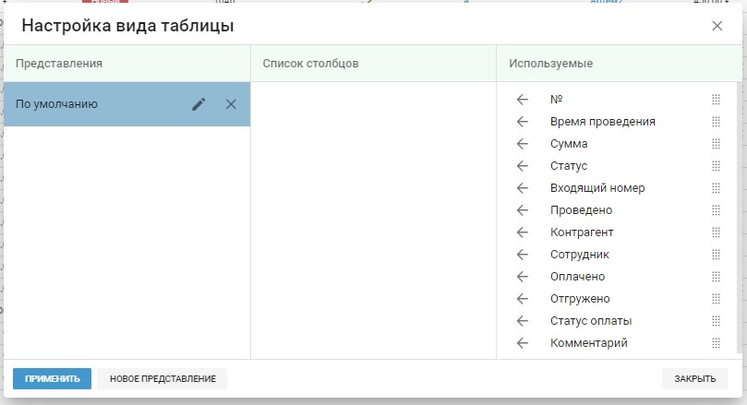
Task: Select the По умолчанию view
Action: pos(92,104)
